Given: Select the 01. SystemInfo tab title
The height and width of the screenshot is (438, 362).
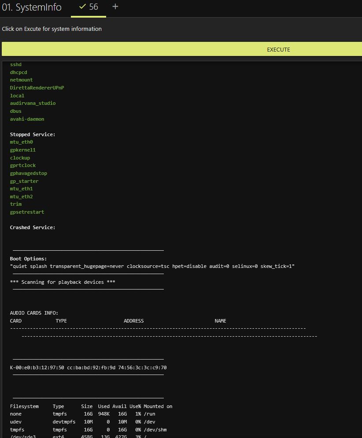Looking at the screenshot, I should coord(32,7).
